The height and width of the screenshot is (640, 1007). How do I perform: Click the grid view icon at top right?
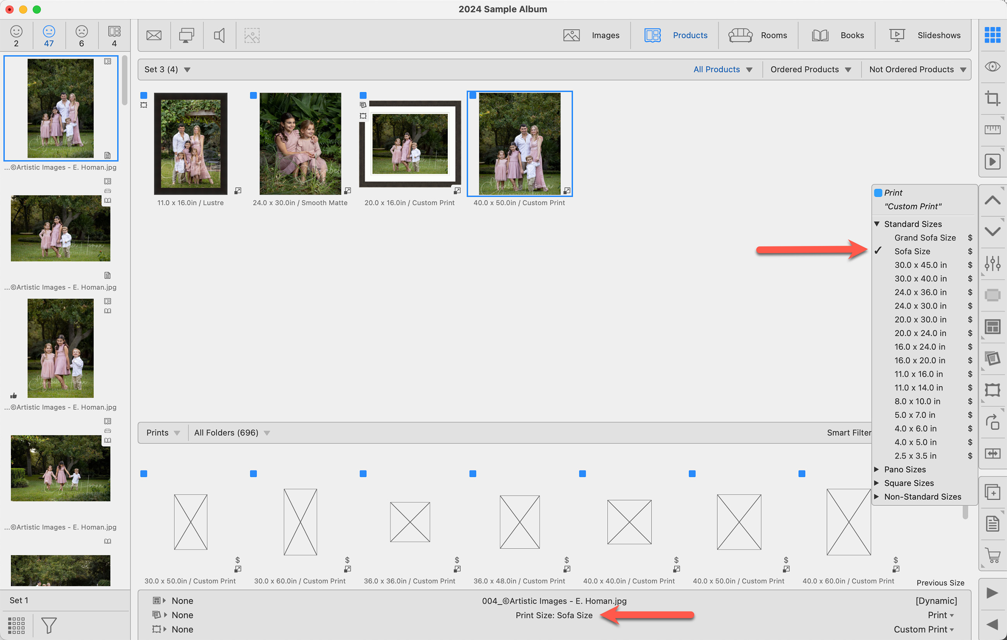[x=992, y=35]
